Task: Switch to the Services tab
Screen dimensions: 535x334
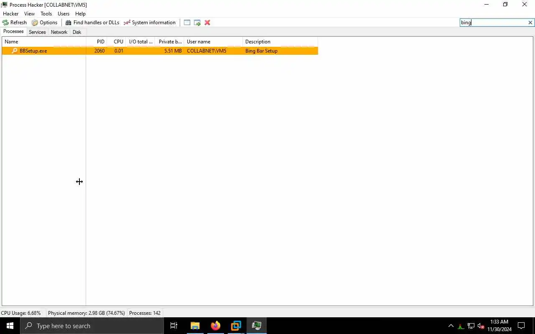Action: pyautogui.click(x=37, y=32)
